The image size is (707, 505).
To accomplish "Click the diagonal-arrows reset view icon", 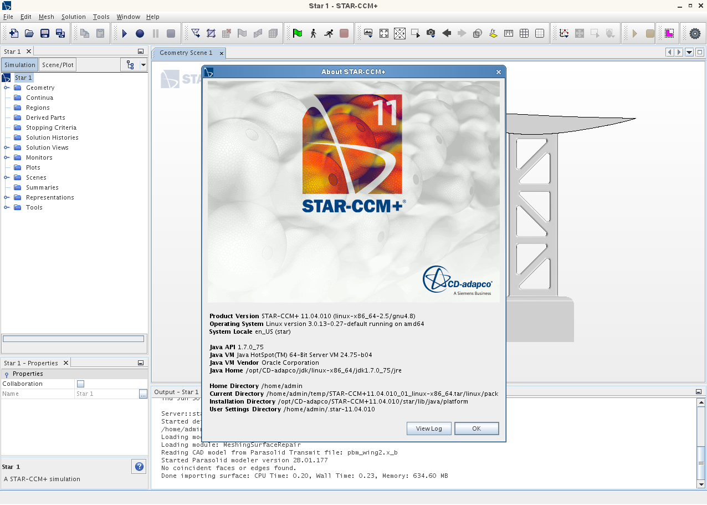I will [x=399, y=33].
